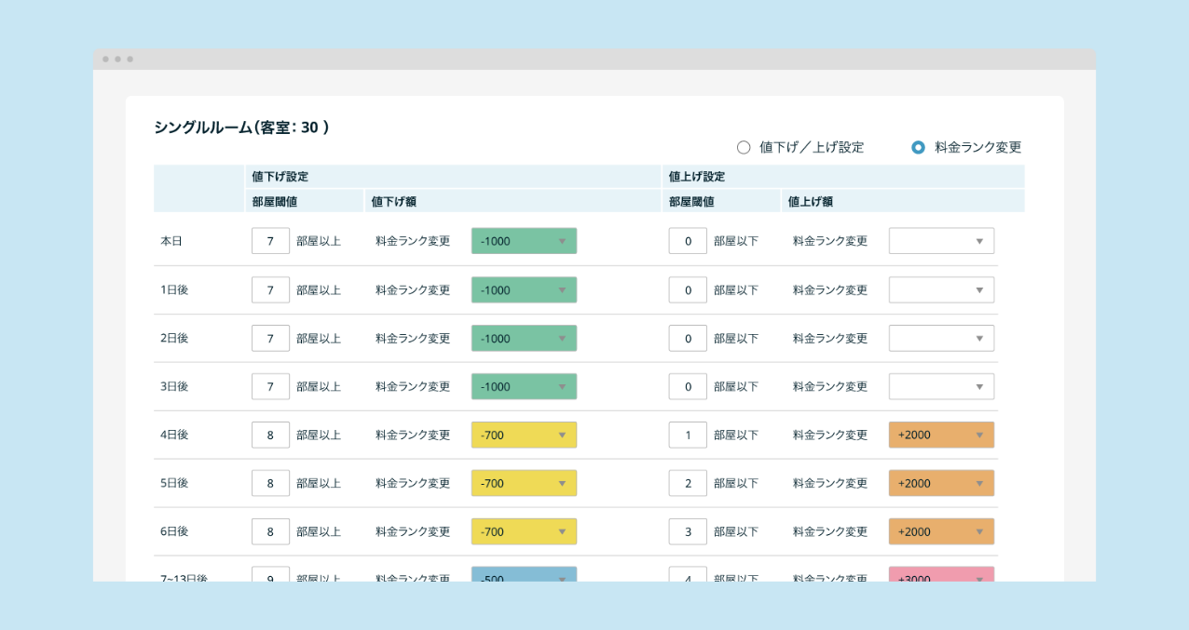Open the 4日後 orange +2000 dropdown
Viewport: 1189px width, 630px height.
point(941,435)
